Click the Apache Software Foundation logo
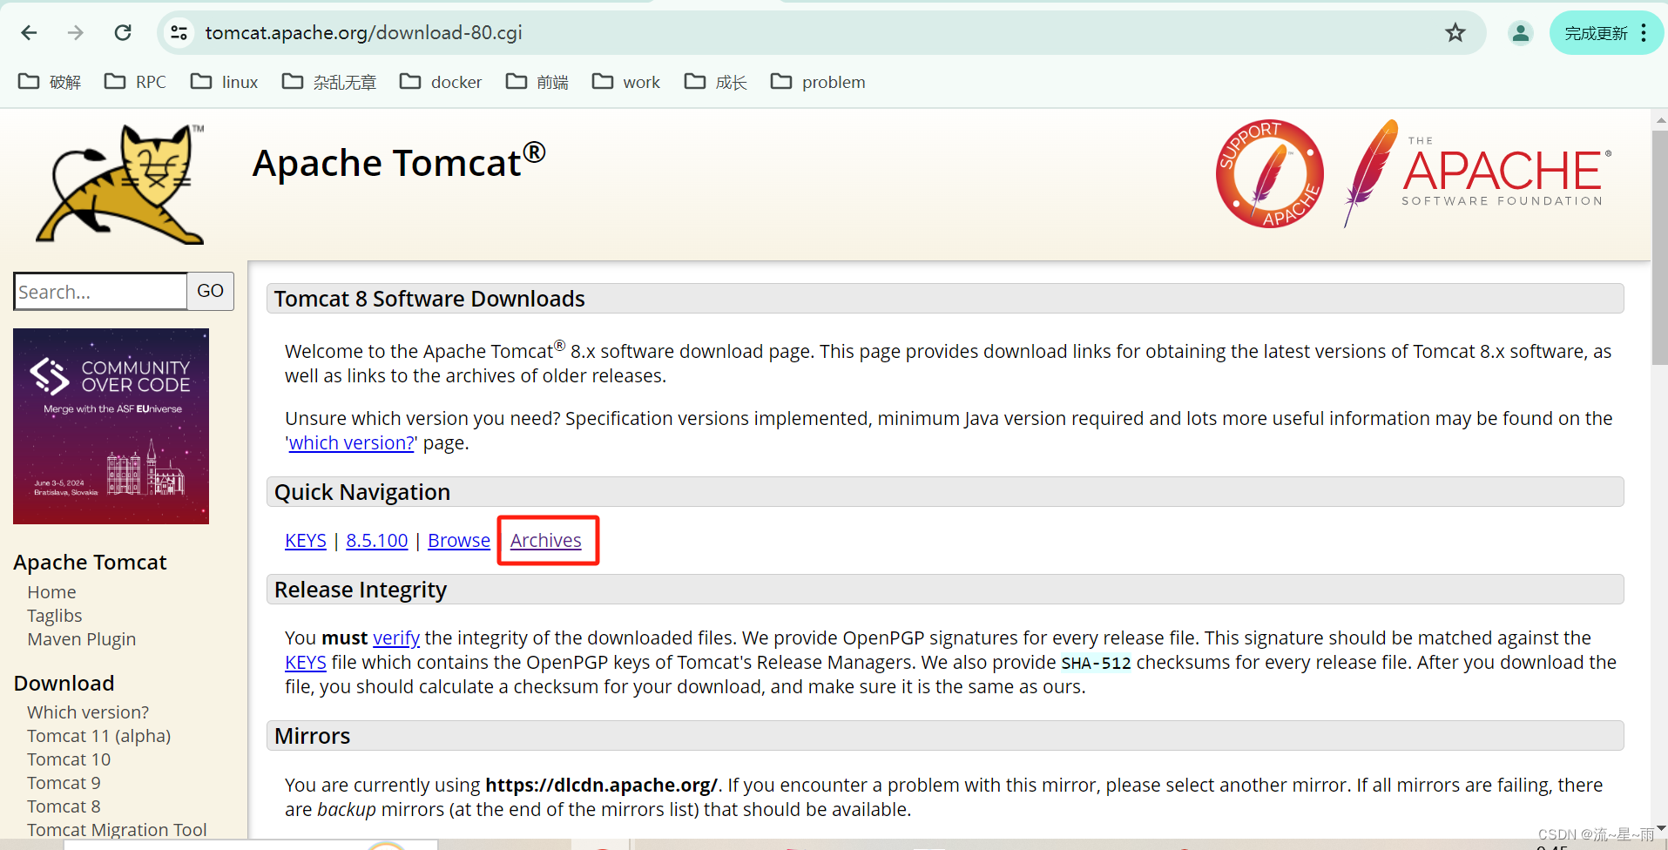This screenshot has height=850, width=1668. coord(1477,173)
